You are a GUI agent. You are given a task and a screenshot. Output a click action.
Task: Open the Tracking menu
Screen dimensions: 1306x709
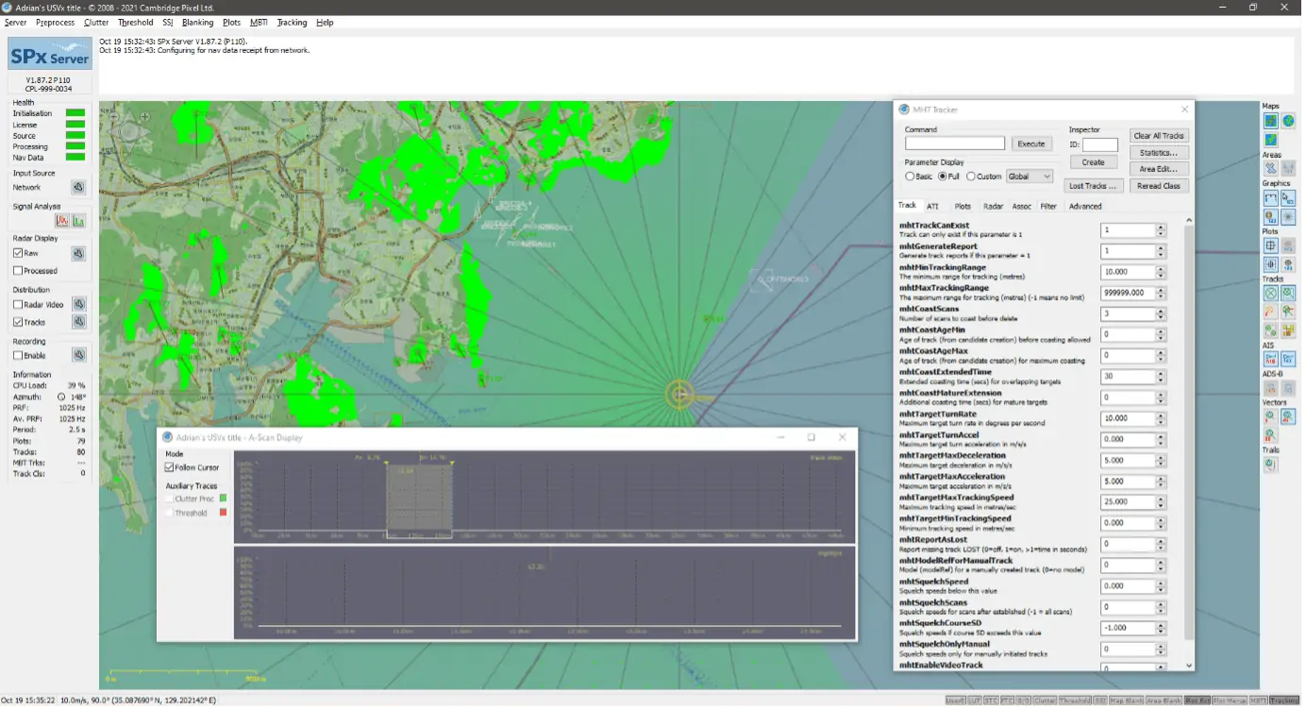point(293,23)
